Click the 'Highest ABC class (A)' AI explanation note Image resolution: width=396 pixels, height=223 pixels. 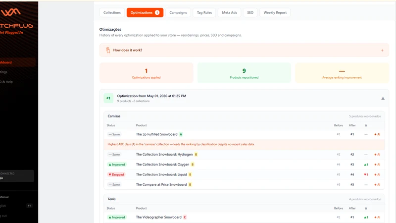click(244, 144)
